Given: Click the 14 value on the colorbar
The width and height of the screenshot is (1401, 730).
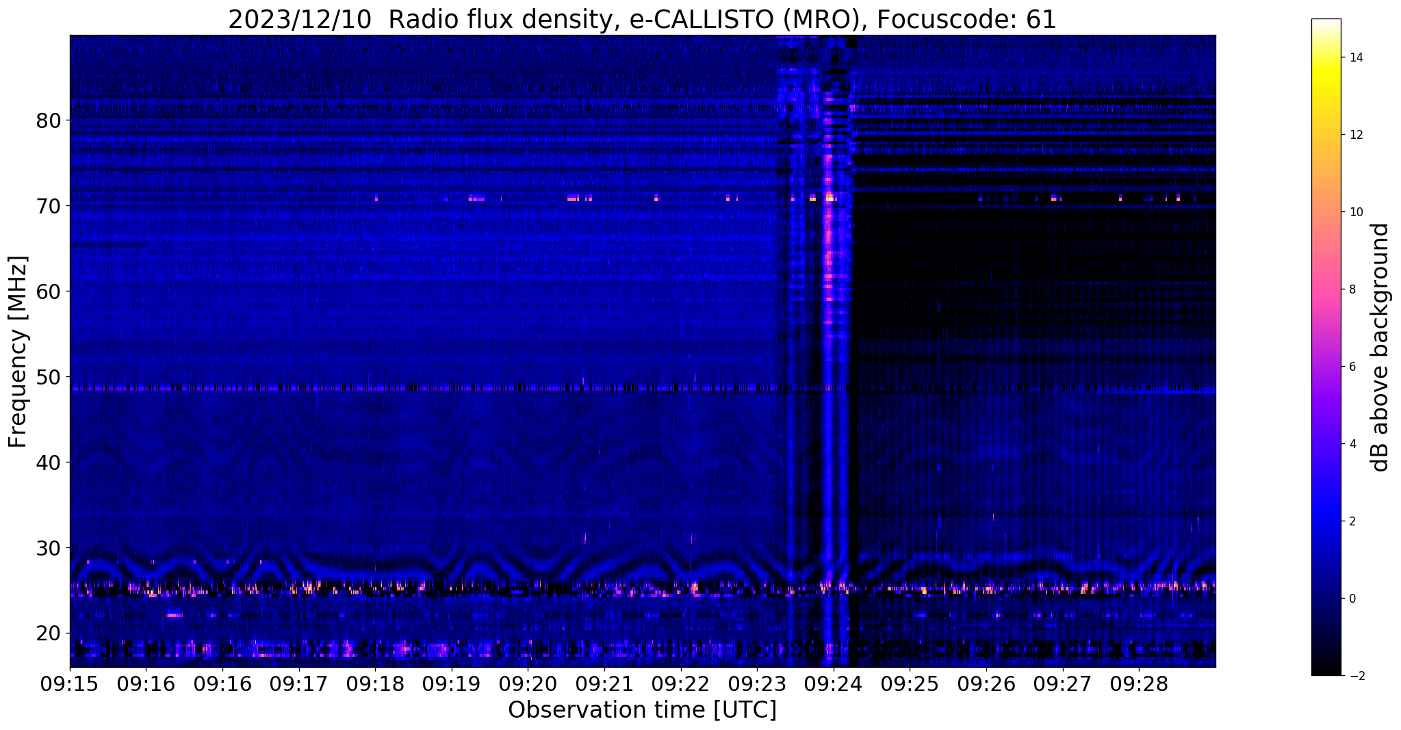Looking at the screenshot, I should point(1355,57).
